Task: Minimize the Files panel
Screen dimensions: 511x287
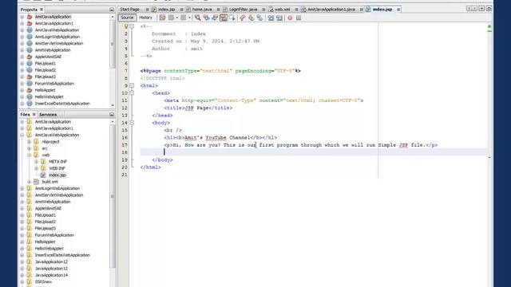Action: pyautogui.click(x=112, y=115)
